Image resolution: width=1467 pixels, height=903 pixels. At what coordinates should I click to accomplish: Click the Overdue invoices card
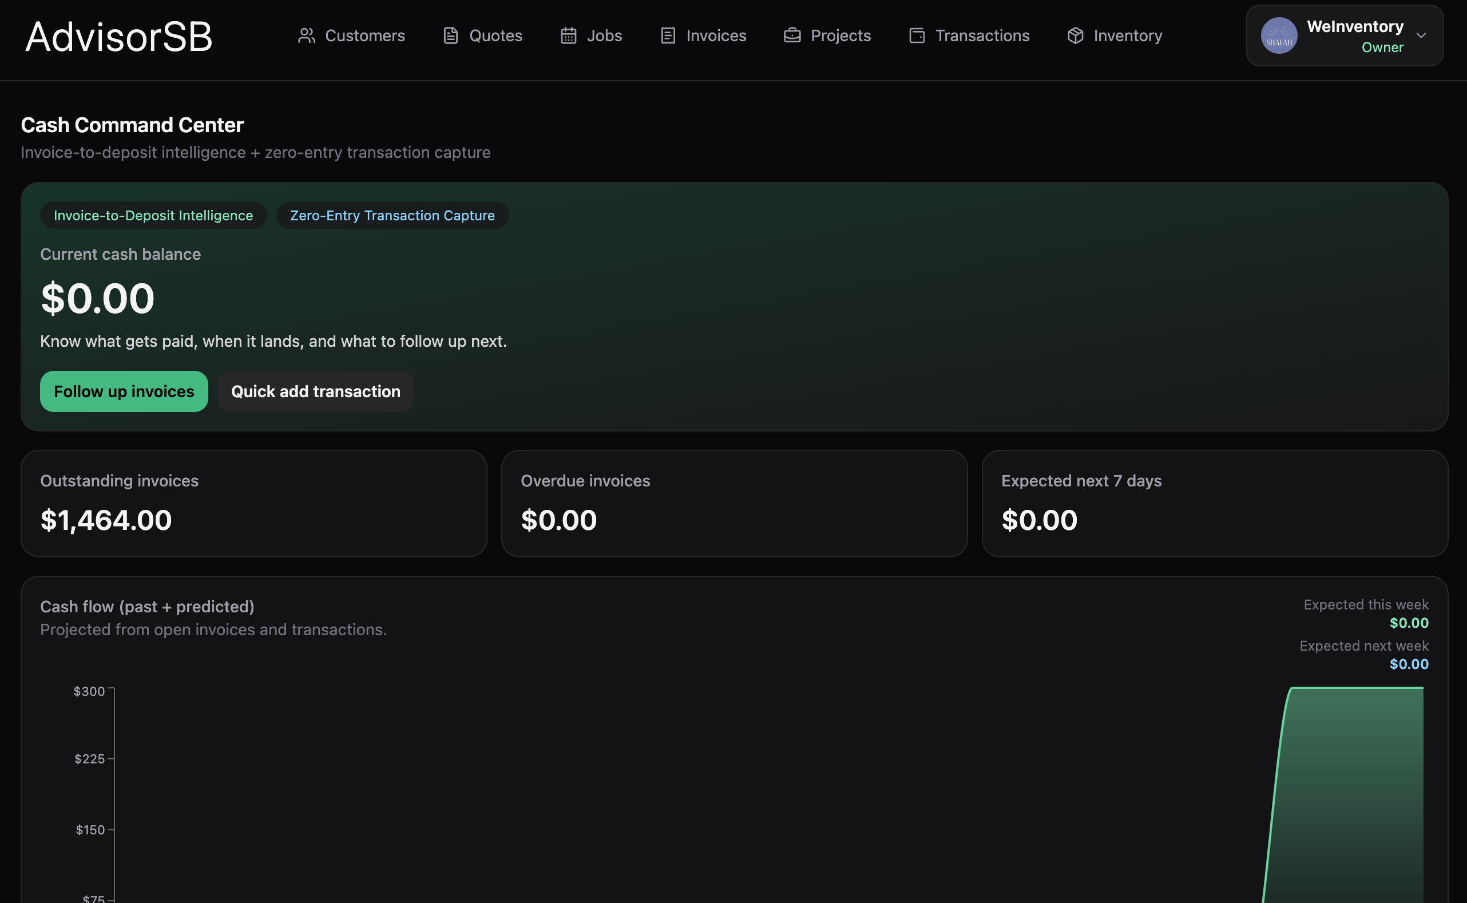point(735,504)
